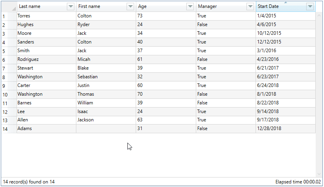Click the Manager column header
The height and width of the screenshot is (187, 324).
[207, 6]
